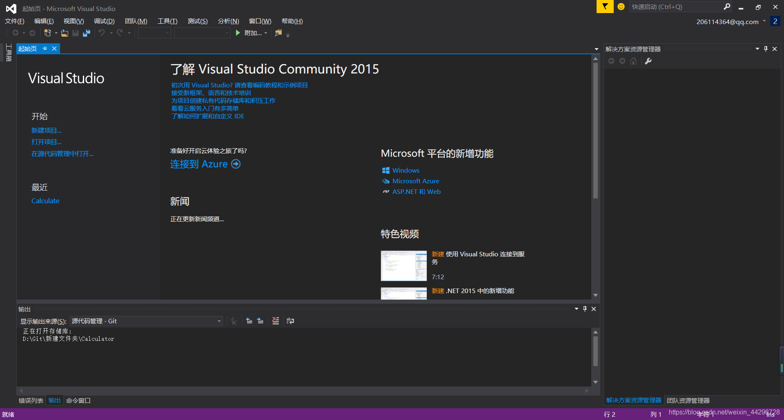Click the Undo toolbar icon
The height and width of the screenshot is (420, 784).
coord(102,33)
